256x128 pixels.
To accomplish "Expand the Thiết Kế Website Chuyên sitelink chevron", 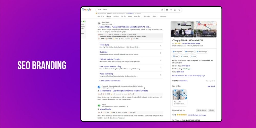I will (x=161, y=60).
